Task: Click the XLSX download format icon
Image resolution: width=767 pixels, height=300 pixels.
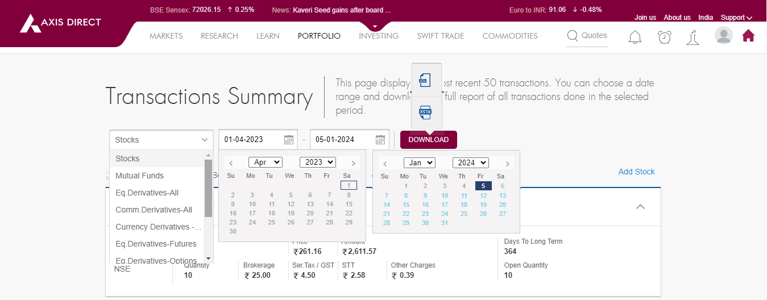Action: (425, 112)
